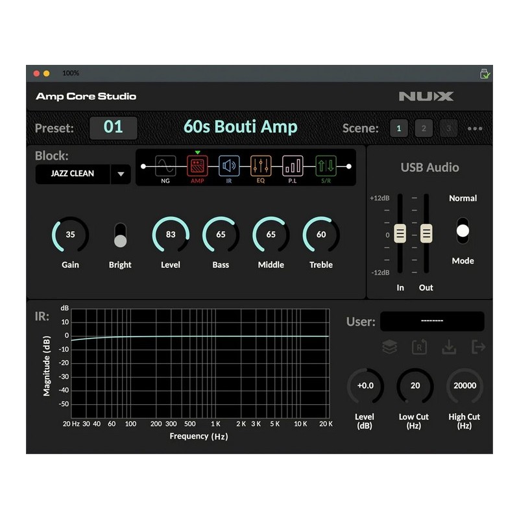Select the AMP block icon

[197, 166]
